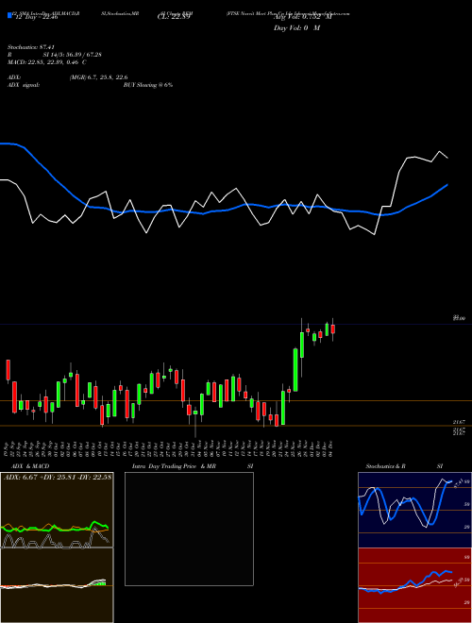The height and width of the screenshot is (623, 472).
Task: Click the 'Intra Day Trading Price & MR' title
Action: click(175, 466)
